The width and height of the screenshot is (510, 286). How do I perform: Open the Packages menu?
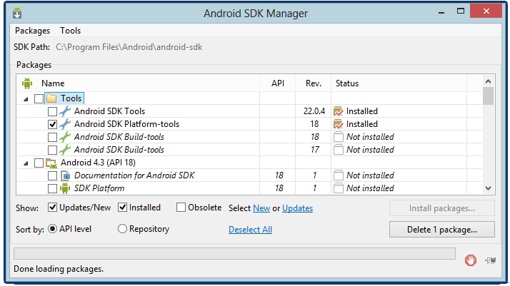click(33, 31)
